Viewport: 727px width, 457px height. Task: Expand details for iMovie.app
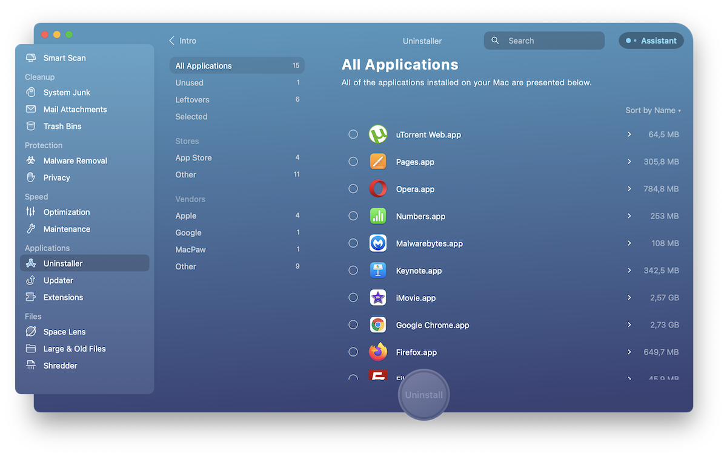tap(629, 298)
